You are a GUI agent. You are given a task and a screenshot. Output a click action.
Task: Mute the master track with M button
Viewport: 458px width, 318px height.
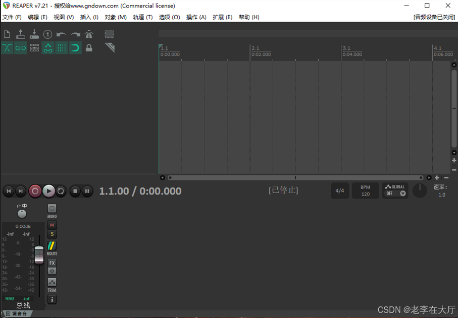pos(52,225)
